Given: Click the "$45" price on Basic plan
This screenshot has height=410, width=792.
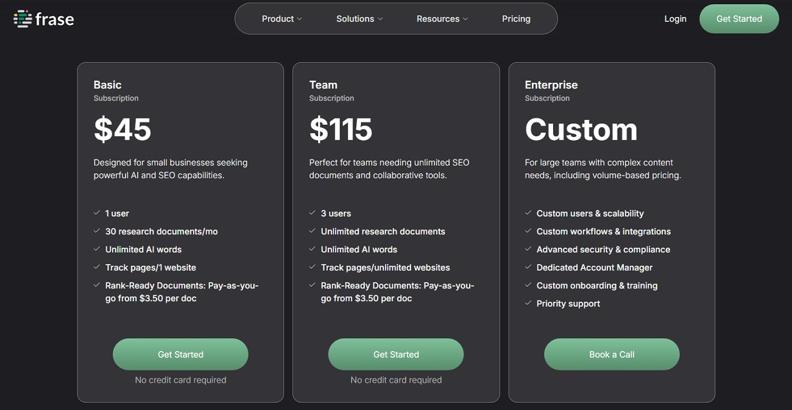Looking at the screenshot, I should pos(122,129).
